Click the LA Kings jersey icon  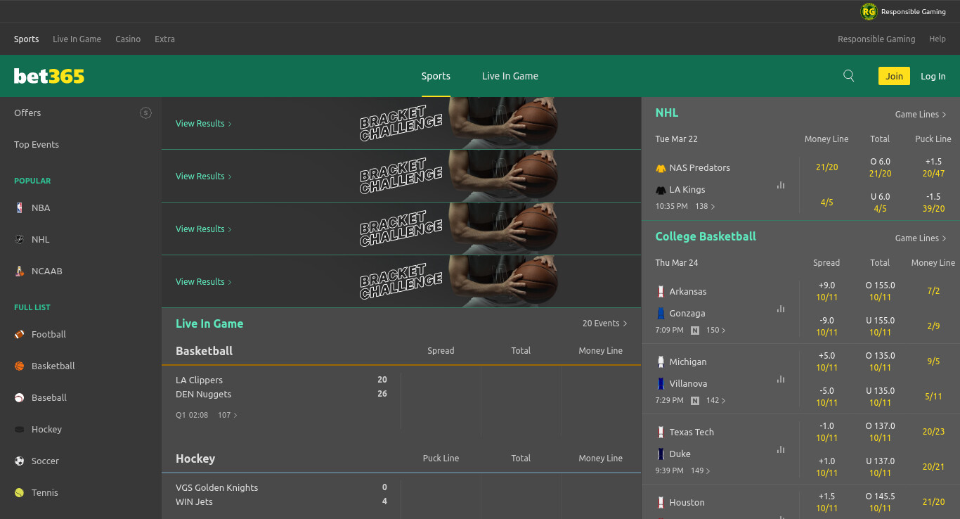(661, 190)
